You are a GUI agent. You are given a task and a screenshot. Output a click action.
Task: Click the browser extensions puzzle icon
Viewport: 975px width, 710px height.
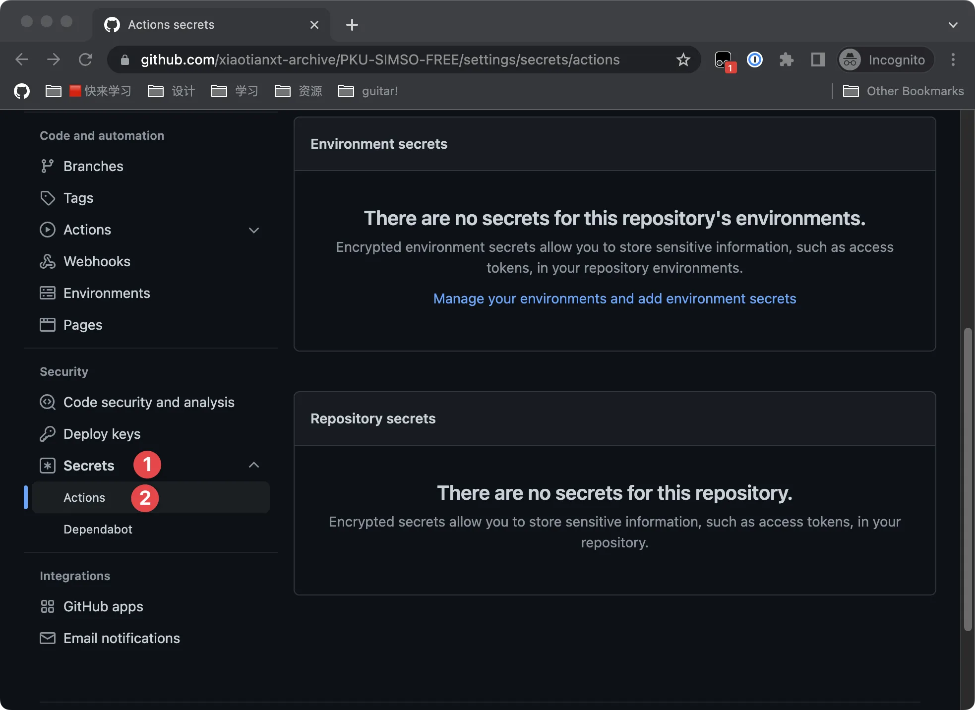785,60
